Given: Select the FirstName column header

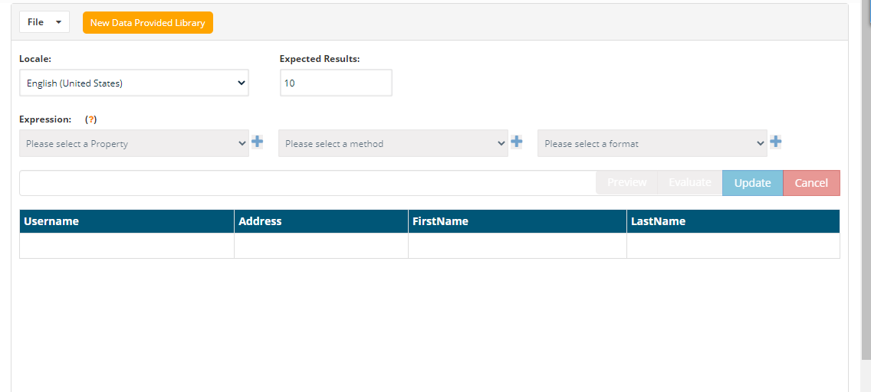Looking at the screenshot, I should (x=518, y=221).
